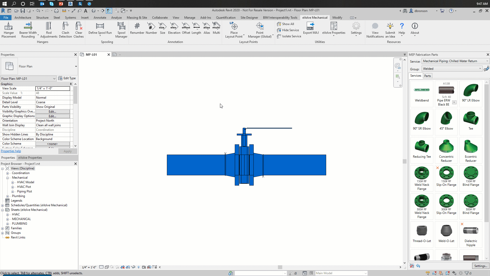Switch to eVolve Properties panel tab
Viewport: 490px width, 276px height.
(30, 158)
